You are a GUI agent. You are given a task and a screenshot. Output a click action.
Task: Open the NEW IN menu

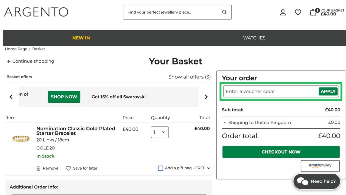click(x=81, y=38)
